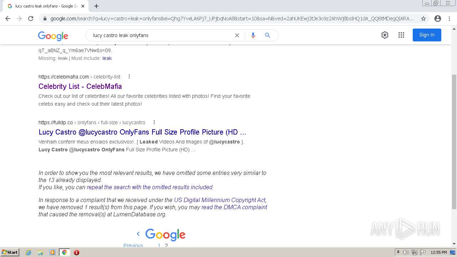Open the Chrome profile avatar menu
The image size is (457, 257).
(x=438, y=19)
